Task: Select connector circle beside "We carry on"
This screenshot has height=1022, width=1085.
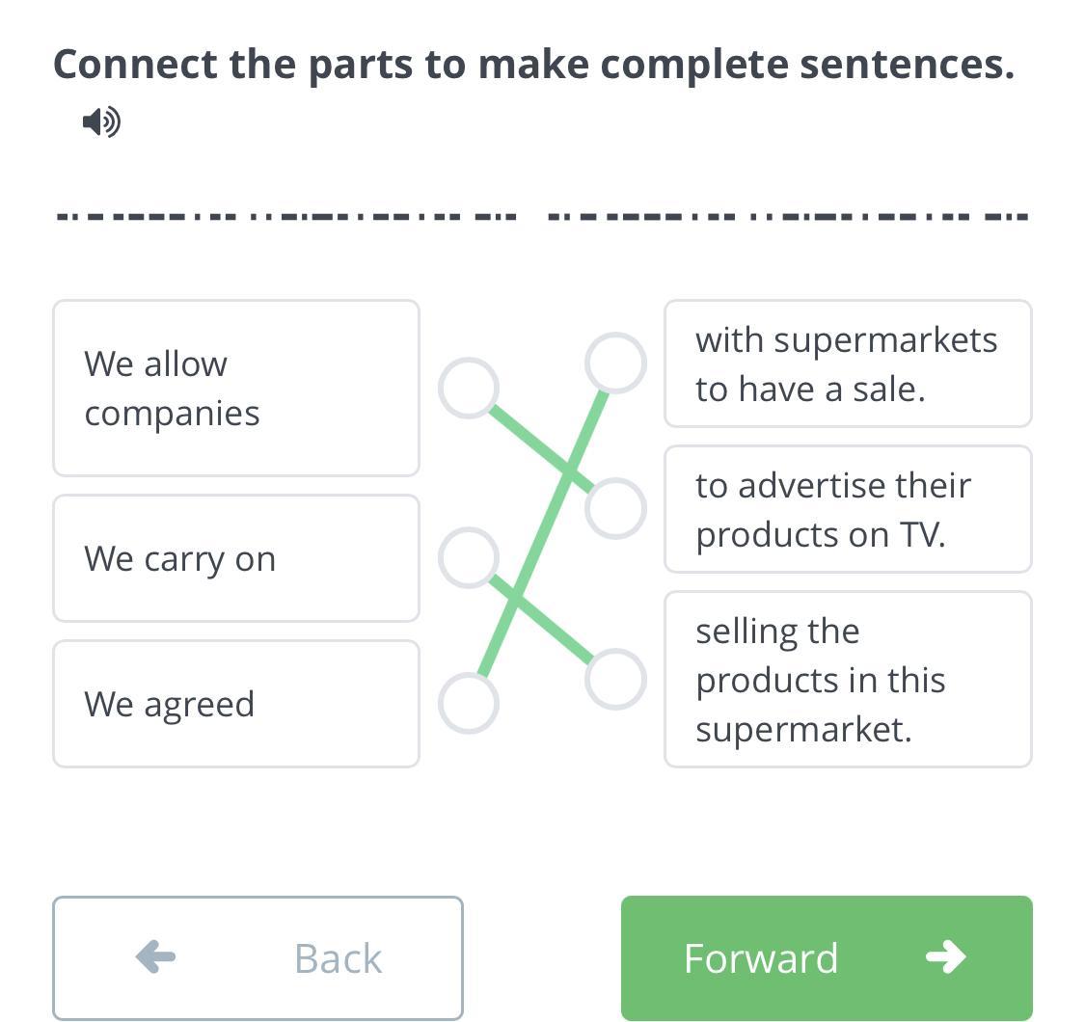Action: coord(469,557)
